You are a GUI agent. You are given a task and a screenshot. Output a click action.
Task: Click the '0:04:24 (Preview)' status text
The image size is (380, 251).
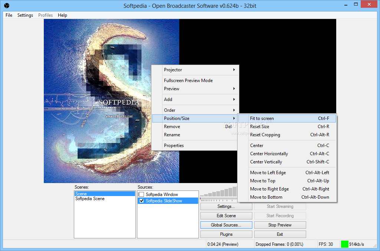[x=223, y=244]
